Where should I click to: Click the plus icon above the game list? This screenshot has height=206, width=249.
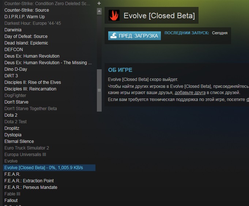point(99,3)
